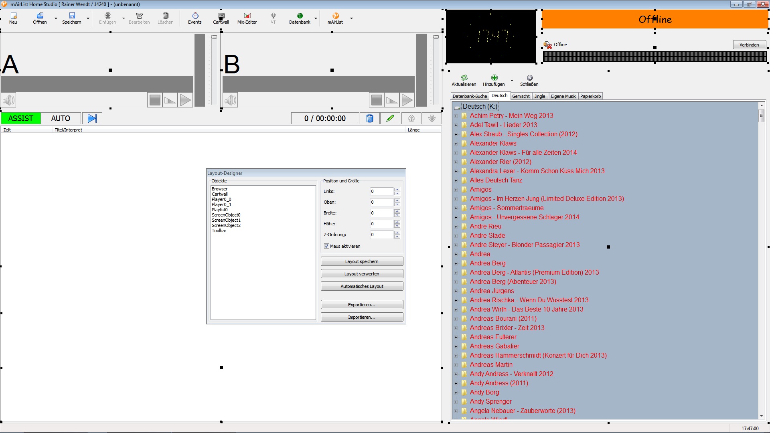Click Layout speichern button

point(362,261)
